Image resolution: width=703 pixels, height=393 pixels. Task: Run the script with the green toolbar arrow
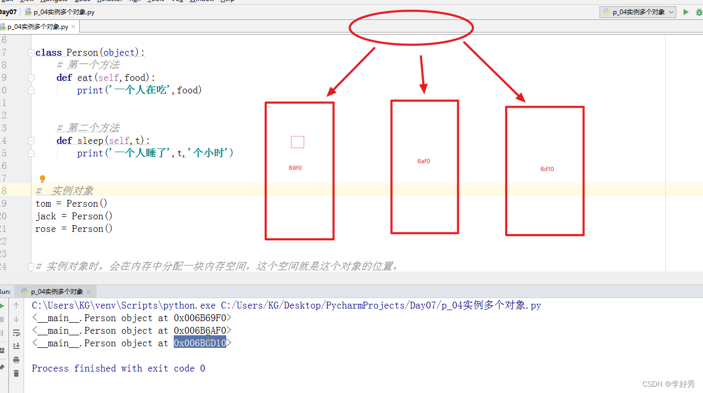click(x=686, y=12)
